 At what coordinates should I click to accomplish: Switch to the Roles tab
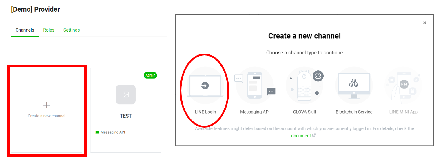point(49,30)
